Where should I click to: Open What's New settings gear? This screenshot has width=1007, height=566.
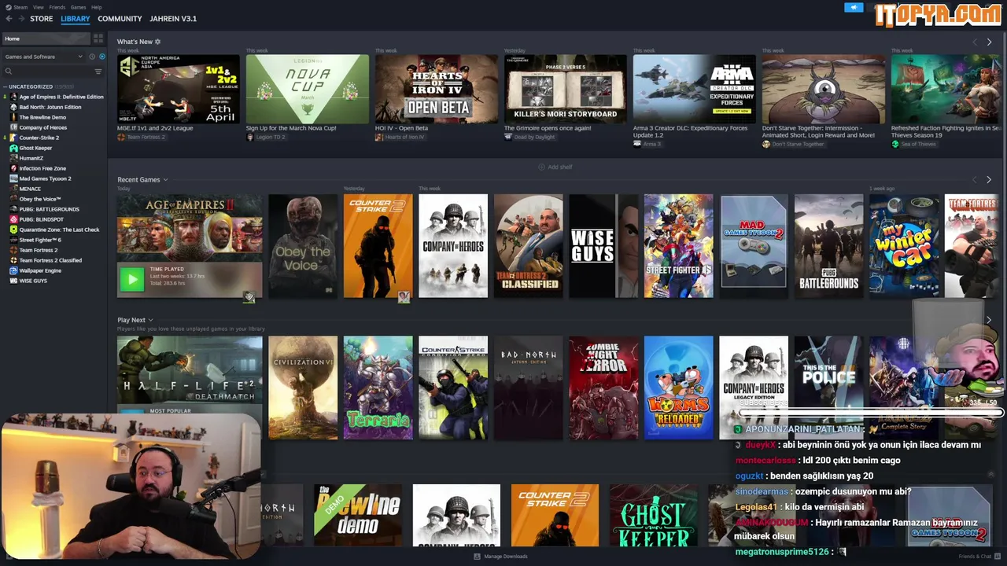[157, 42]
